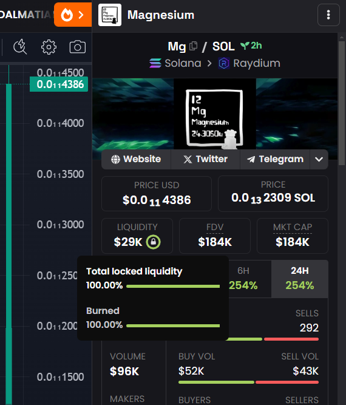This screenshot has height=405, width=346.
Task: Click the buy/sell volume ratio bar
Action: pyautogui.click(x=248, y=383)
